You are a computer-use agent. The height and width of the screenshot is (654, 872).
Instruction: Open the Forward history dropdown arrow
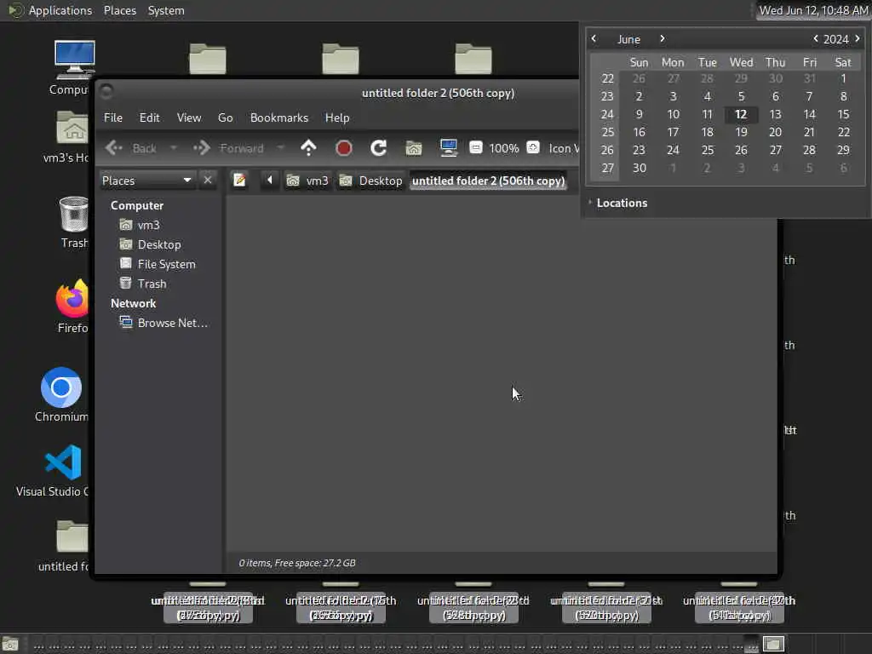pos(281,148)
